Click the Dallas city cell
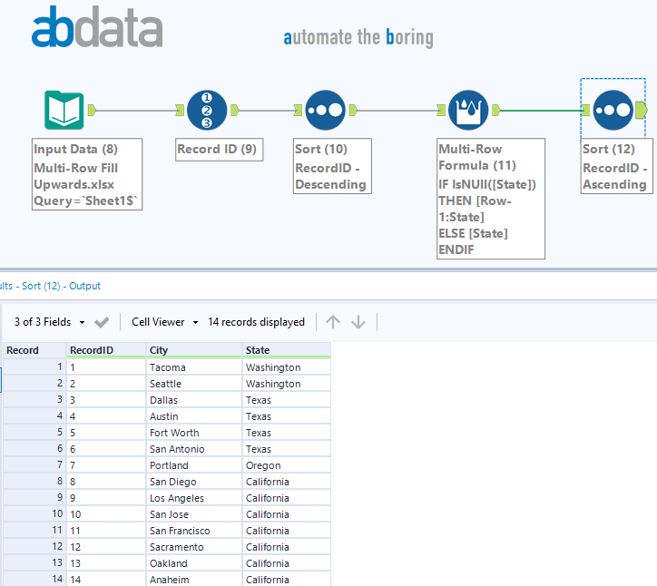Screen dimensions: 657x586 [194, 400]
